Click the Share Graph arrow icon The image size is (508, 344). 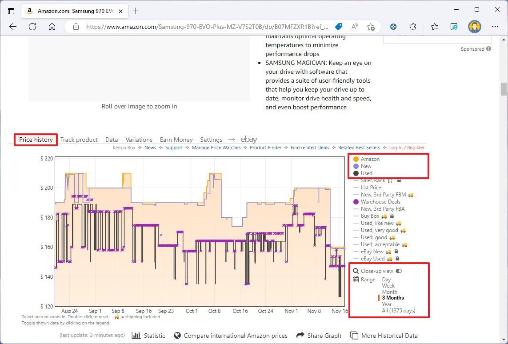tap(301, 335)
